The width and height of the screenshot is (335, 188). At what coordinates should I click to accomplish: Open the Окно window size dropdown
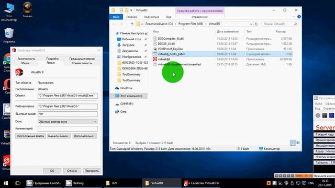(x=68, y=122)
